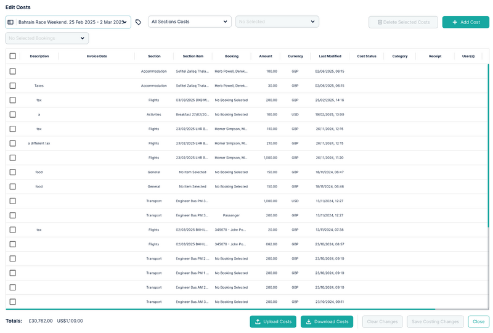Check the Transport Passenger row checkbox
This screenshot has height=333, width=493.
[x=12, y=215]
